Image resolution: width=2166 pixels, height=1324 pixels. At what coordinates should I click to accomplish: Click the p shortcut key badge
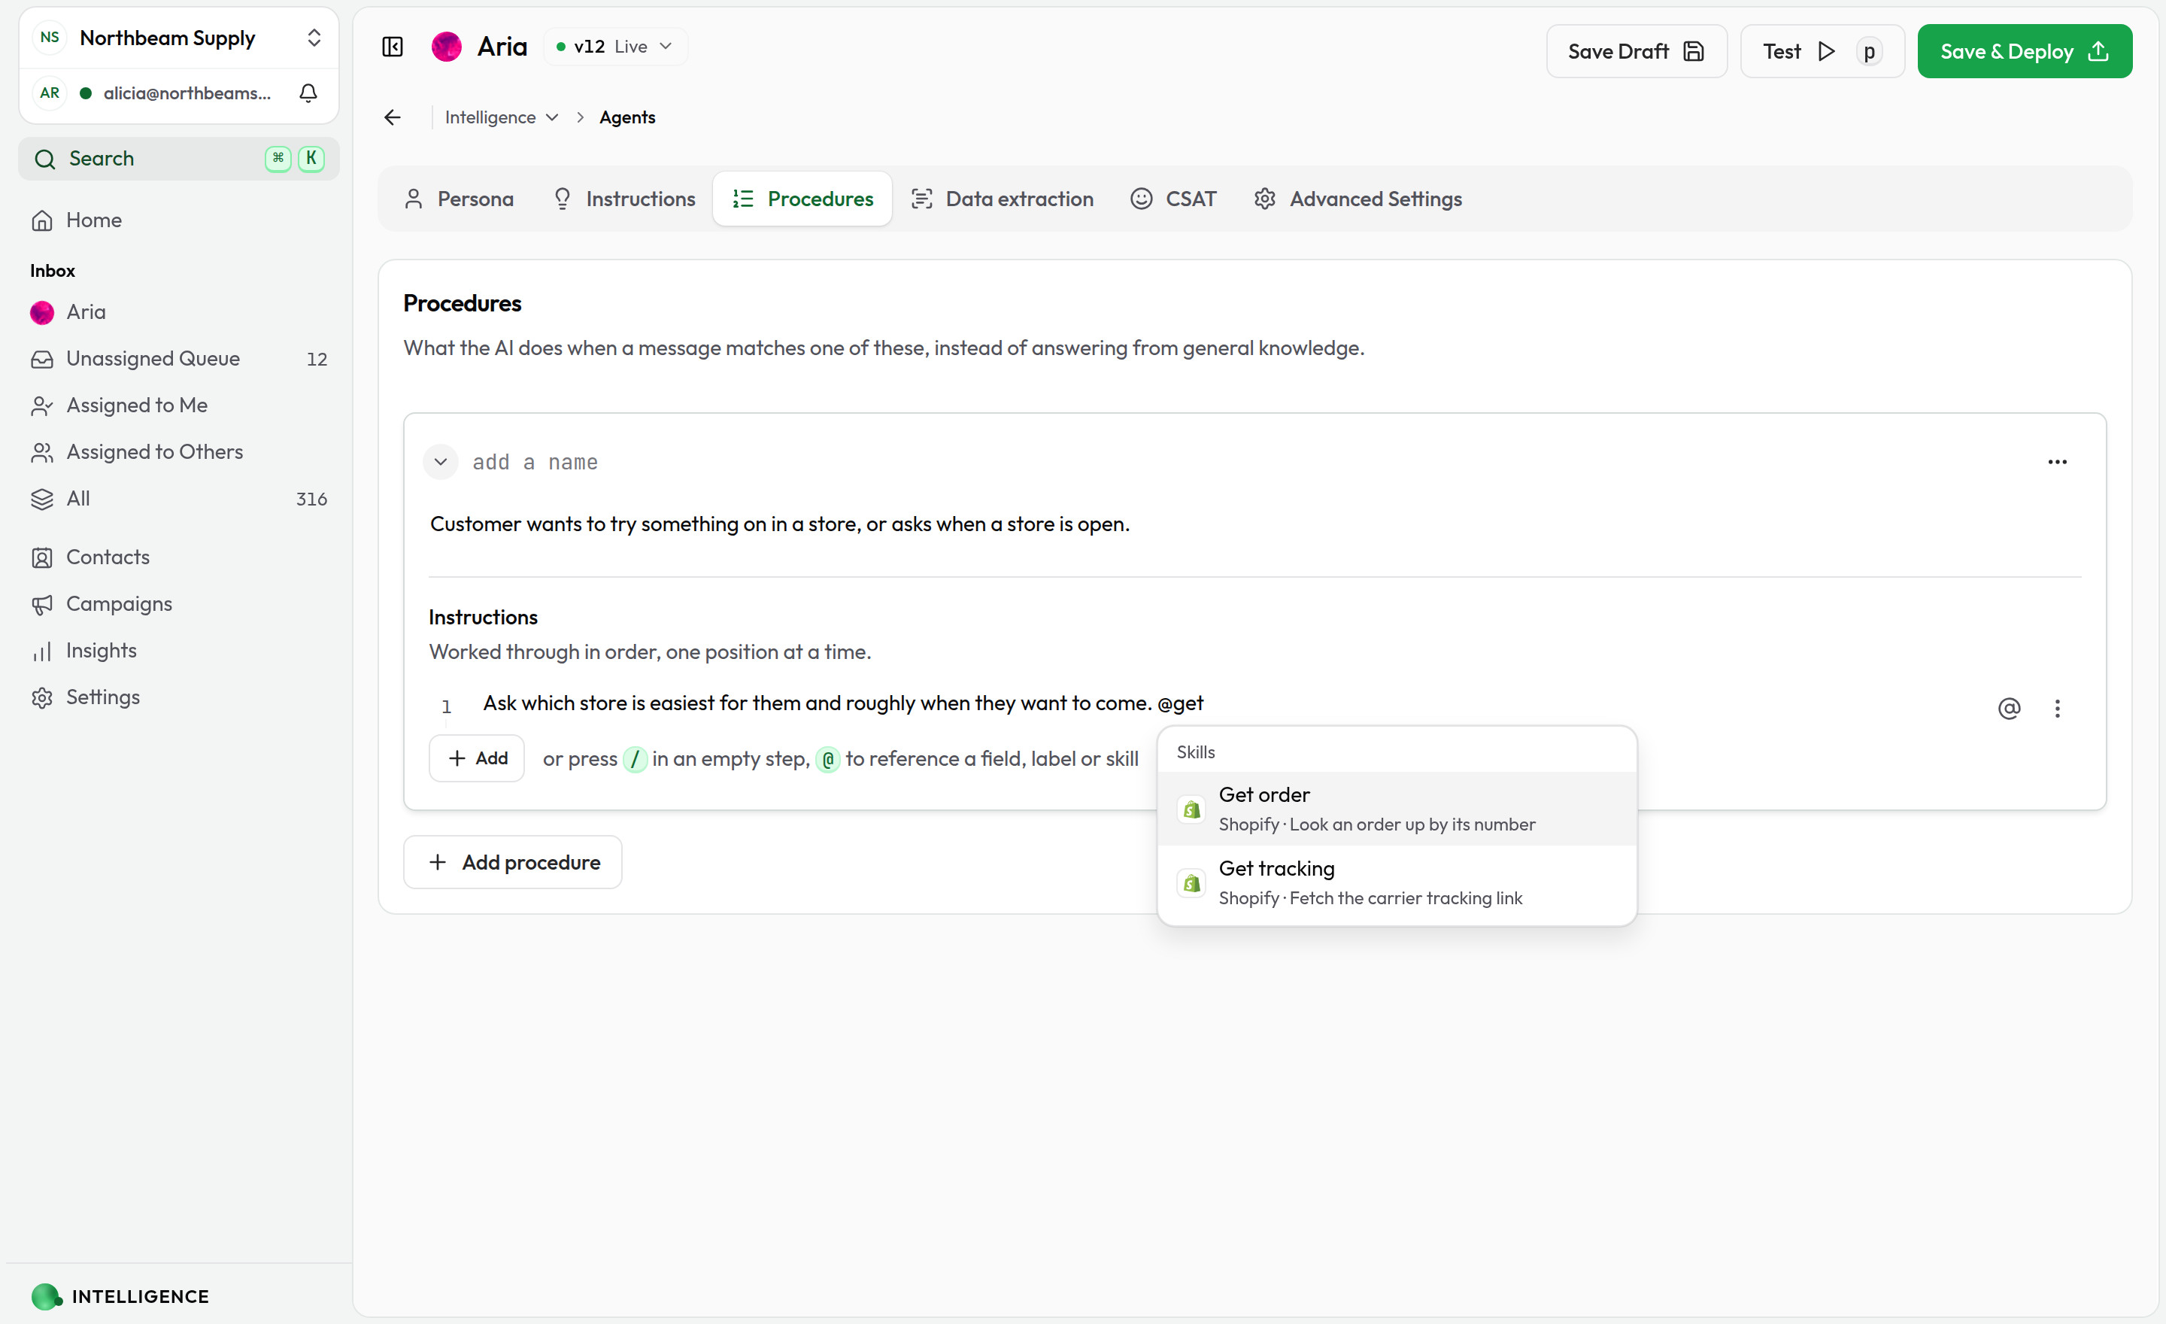click(x=1869, y=52)
